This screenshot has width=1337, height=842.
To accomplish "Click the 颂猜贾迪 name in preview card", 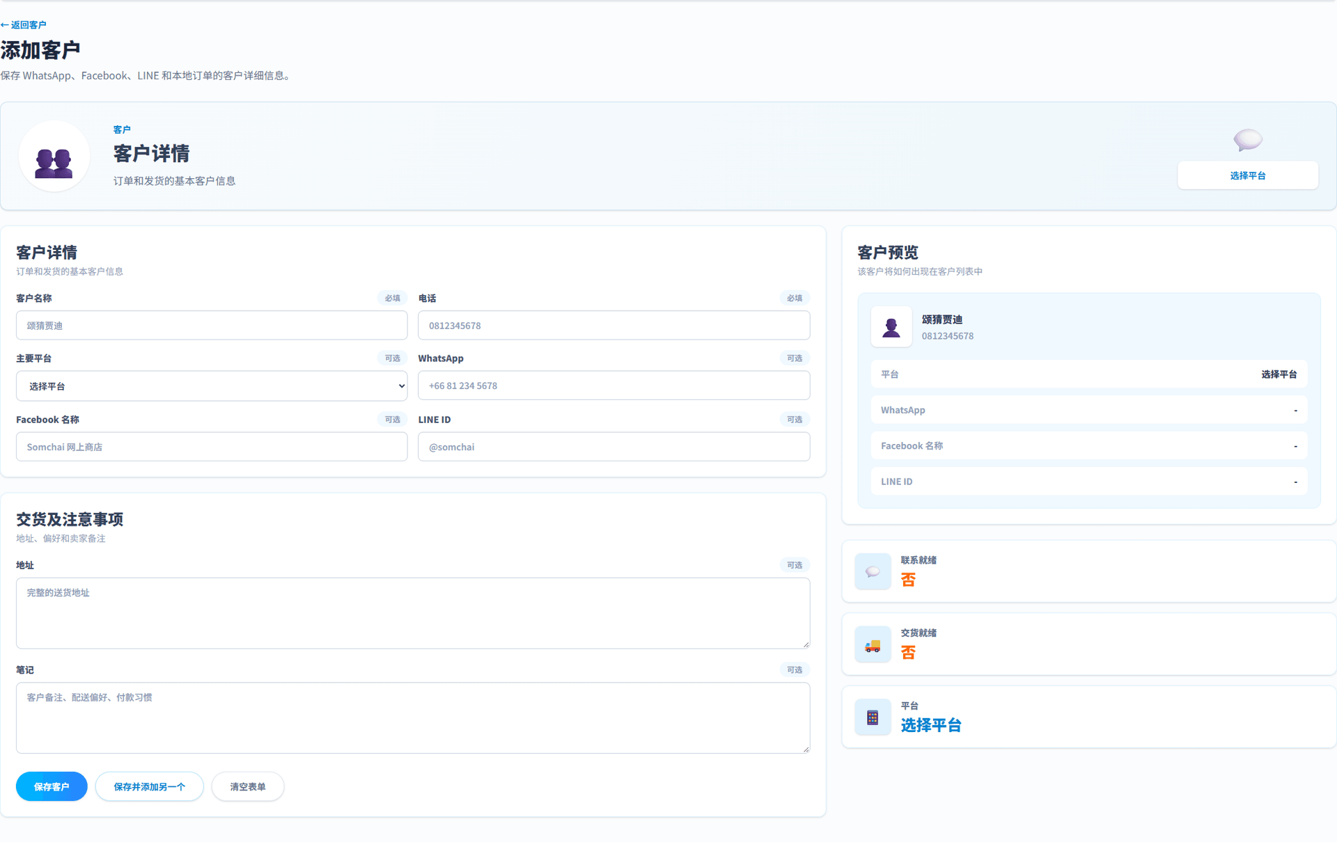I will click(941, 319).
